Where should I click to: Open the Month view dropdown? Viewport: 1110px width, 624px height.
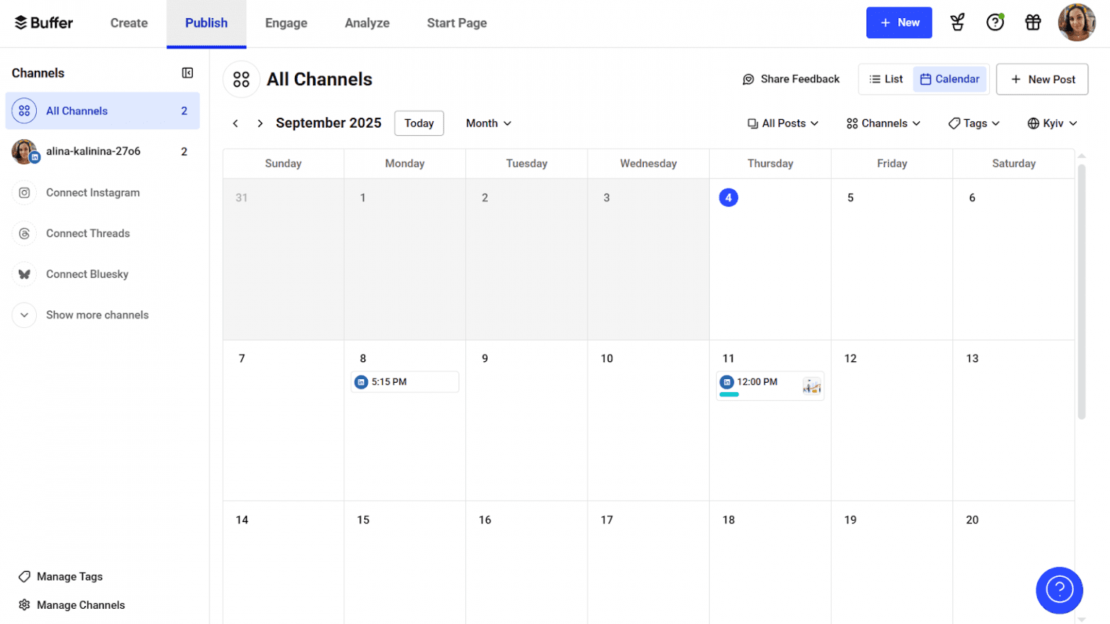pos(489,123)
